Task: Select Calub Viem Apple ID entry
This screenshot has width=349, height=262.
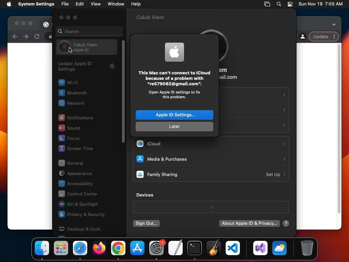Action: coord(87,47)
